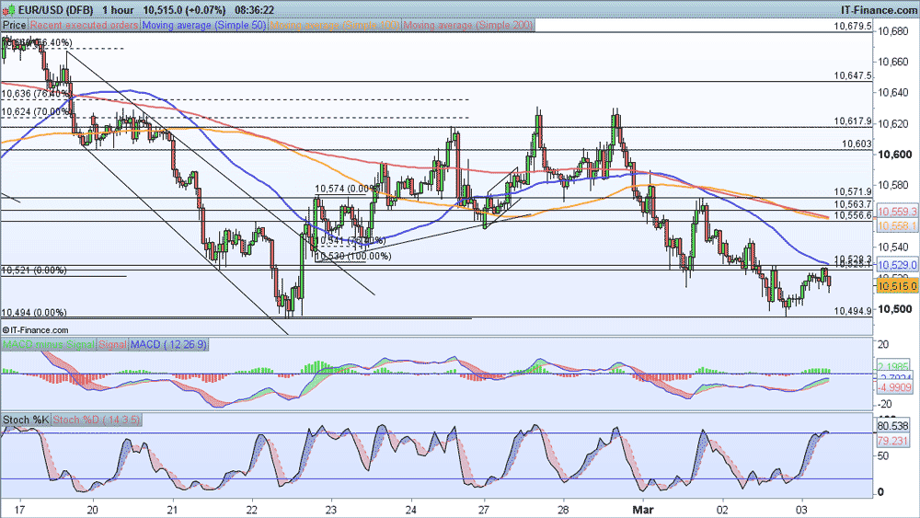Click the IT-Finance.com title link
Viewport: 920px width, 518px height.
[x=878, y=10]
